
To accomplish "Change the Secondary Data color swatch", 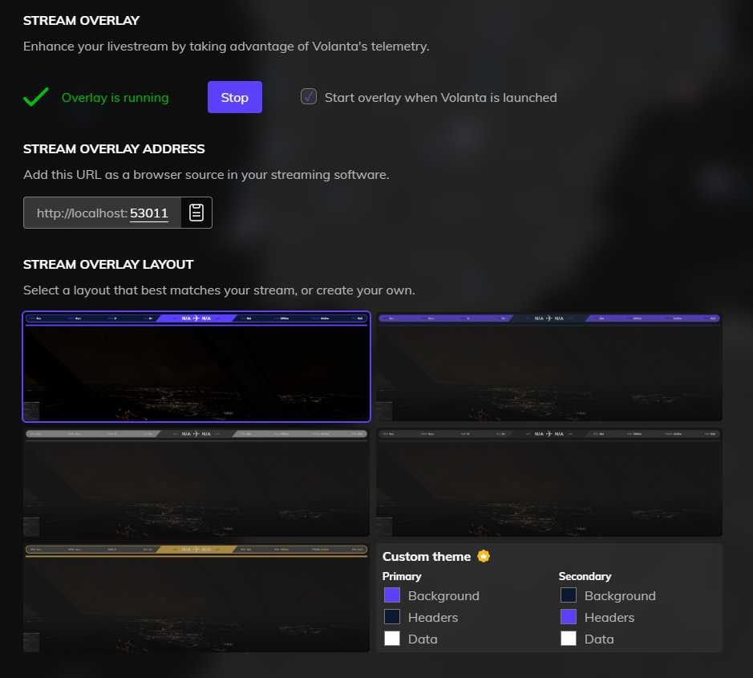I will (x=569, y=639).
